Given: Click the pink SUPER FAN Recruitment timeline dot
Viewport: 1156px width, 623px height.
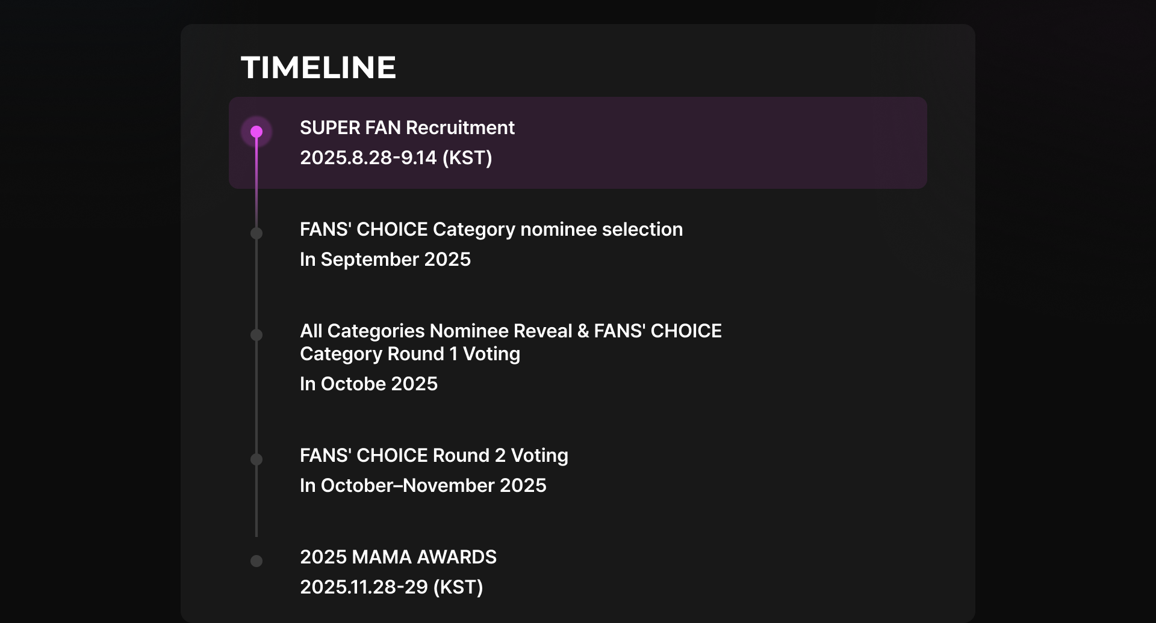Looking at the screenshot, I should pos(256,132).
